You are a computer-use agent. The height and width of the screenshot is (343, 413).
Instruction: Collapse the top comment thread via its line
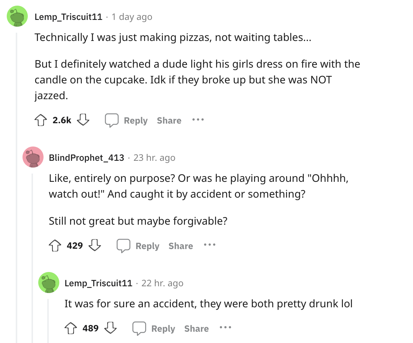click(17, 188)
